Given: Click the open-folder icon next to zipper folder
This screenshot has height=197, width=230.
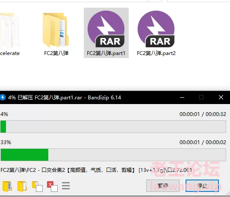Looking at the screenshot, I should (x=22, y=186).
